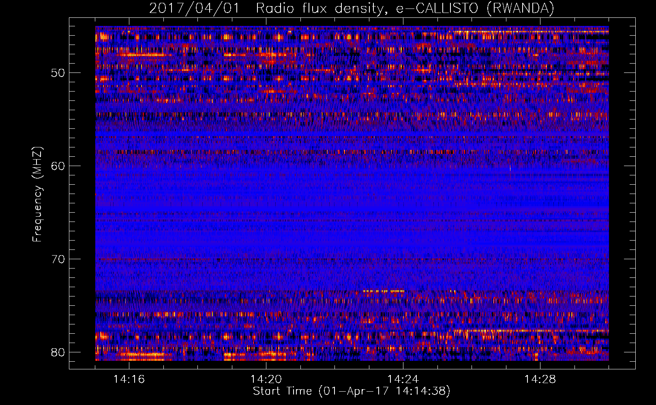The width and height of the screenshot is (656, 405).
Task: Click the '14:28' time tick label
Action: [x=540, y=379]
